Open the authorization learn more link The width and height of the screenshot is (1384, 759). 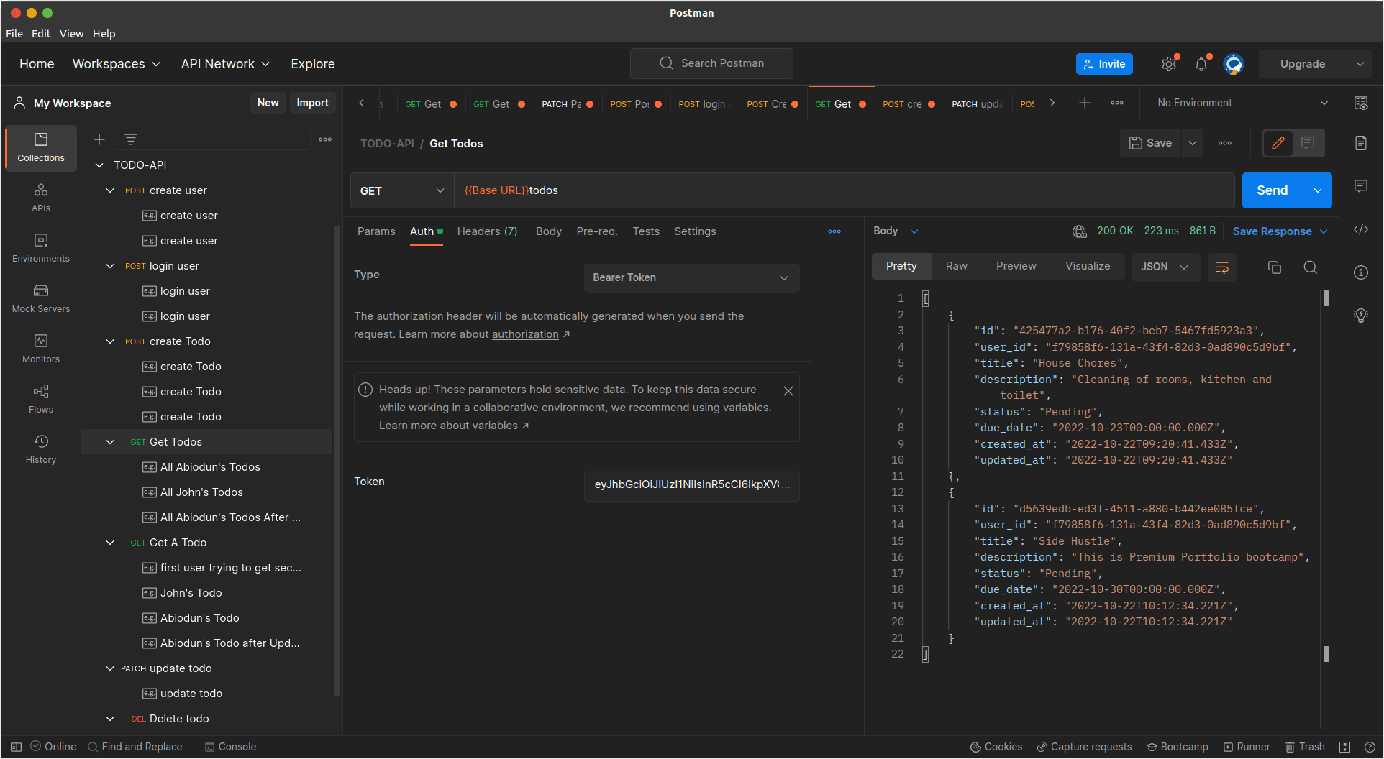[525, 334]
